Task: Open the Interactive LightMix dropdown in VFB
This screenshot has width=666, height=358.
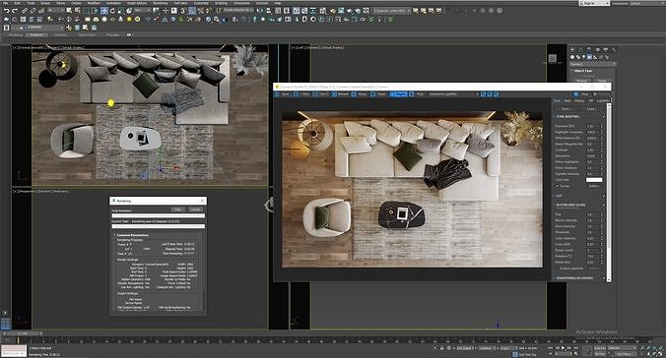Action: [453, 94]
